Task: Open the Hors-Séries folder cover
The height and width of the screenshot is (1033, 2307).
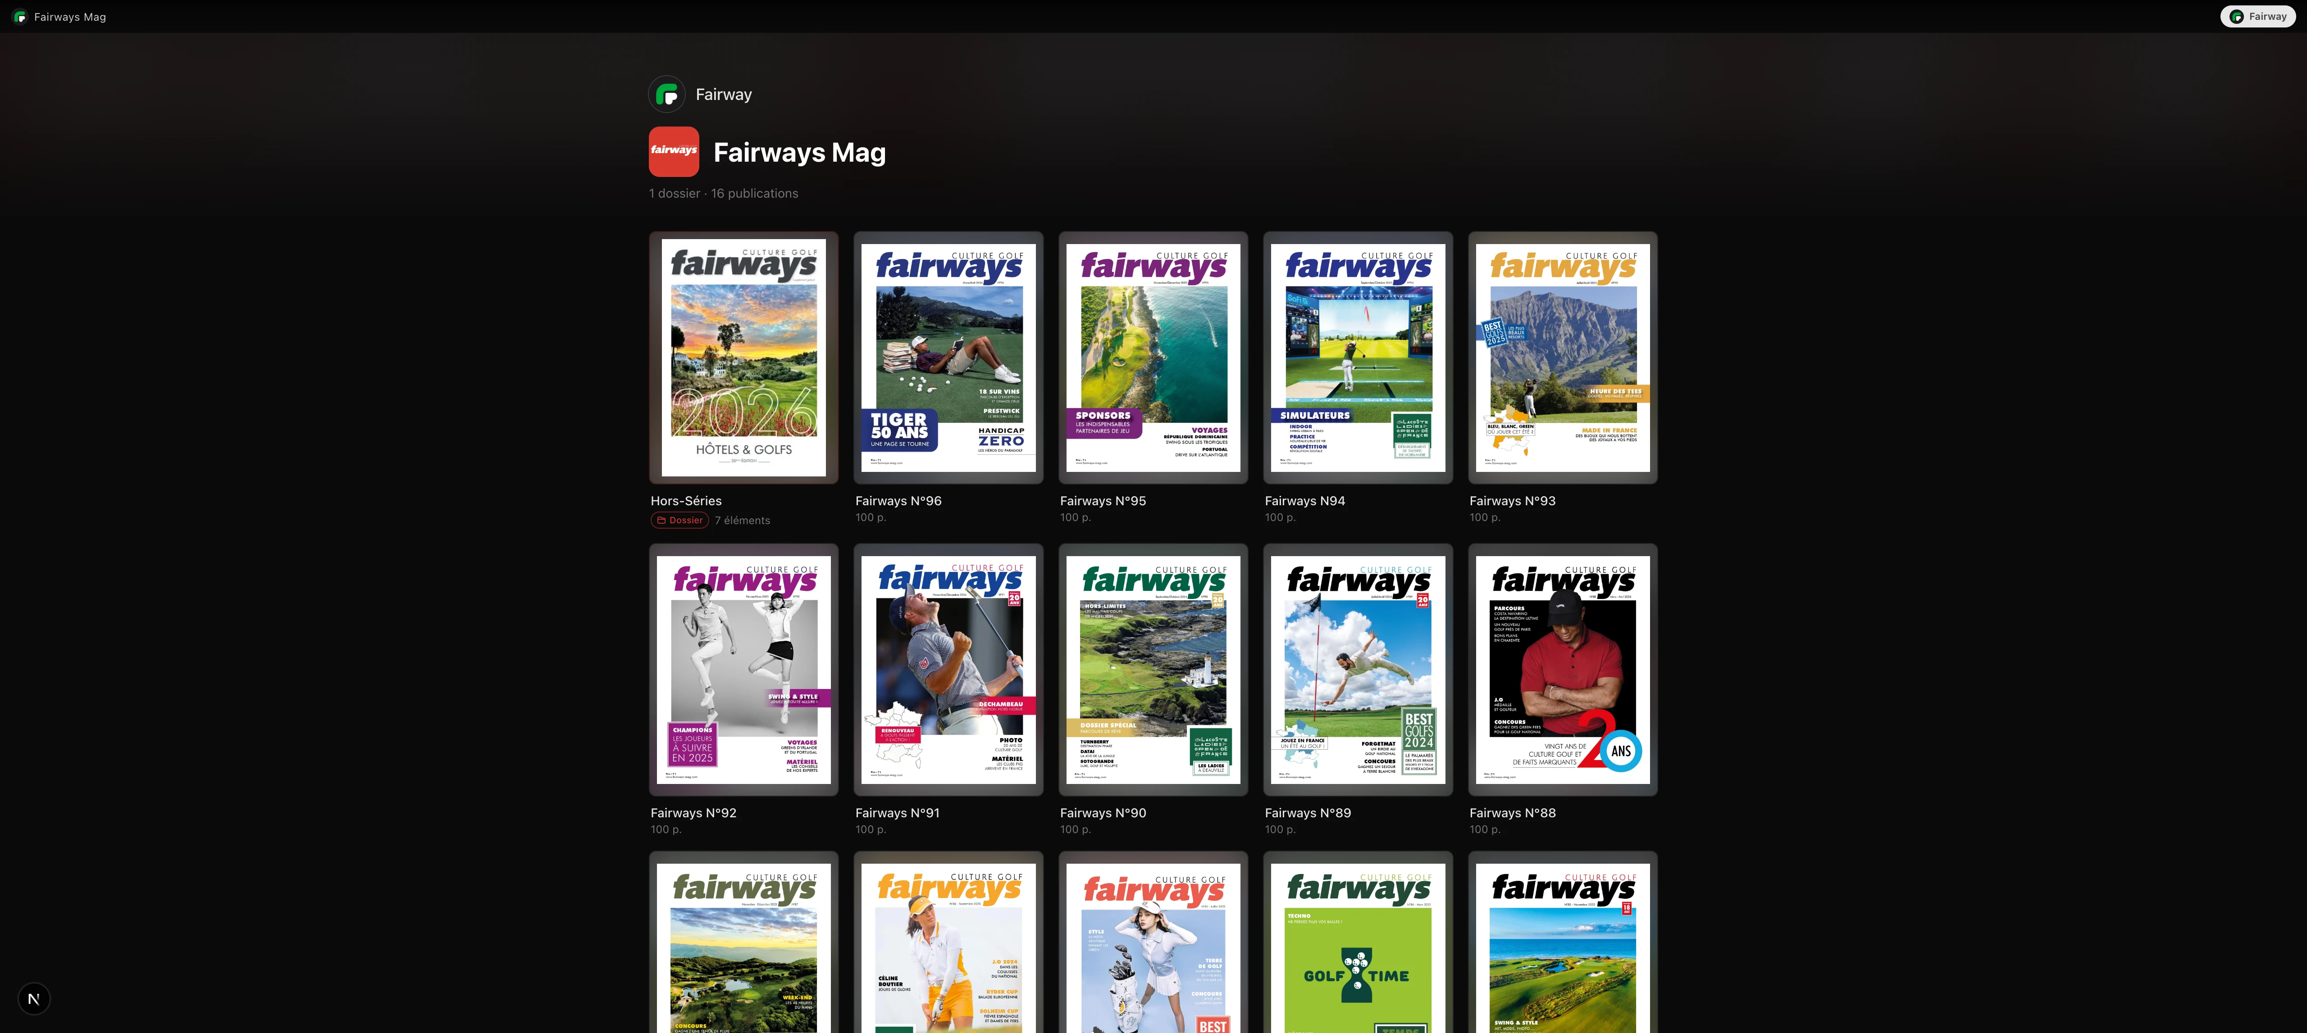Action: (743, 358)
